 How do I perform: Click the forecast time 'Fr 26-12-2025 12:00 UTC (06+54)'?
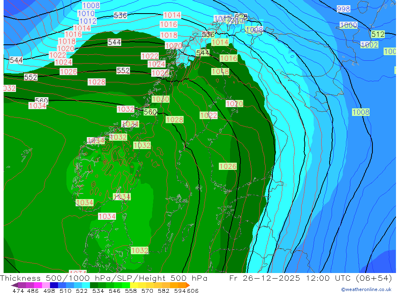coord(310,278)
